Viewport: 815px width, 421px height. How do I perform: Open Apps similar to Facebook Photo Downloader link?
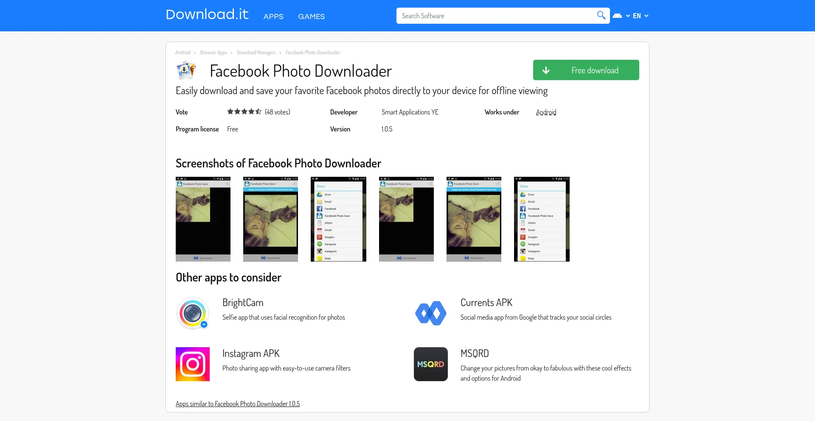pyautogui.click(x=238, y=404)
